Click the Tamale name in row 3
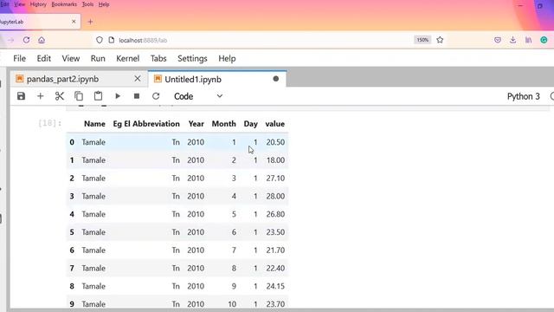554x312 pixels. tap(93, 197)
